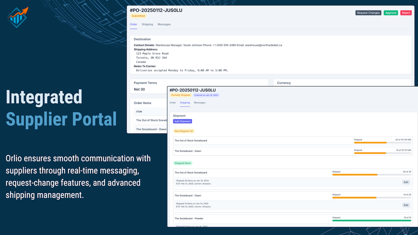
Task: Click the Request Changes button
Action: [x=368, y=13]
